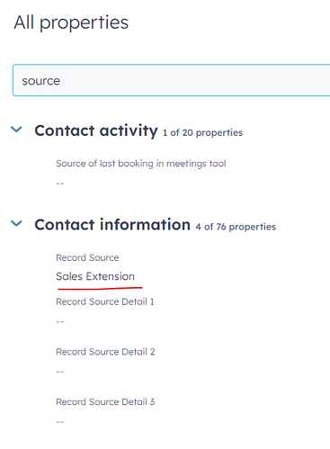Collapse the Contact information section chevron

(16, 223)
